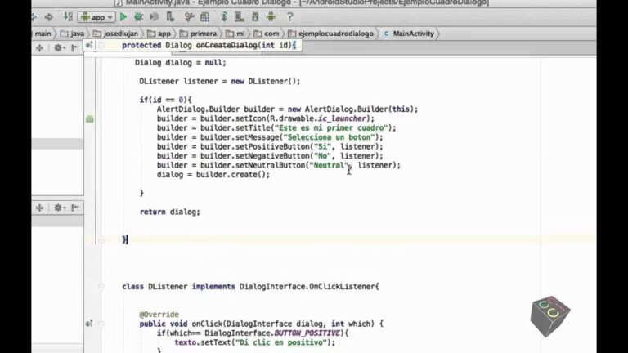Select the app folder breadcrumb
This screenshot has height=353, width=628.
click(x=159, y=34)
